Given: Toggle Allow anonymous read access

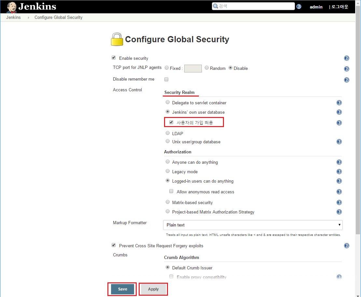Looking at the screenshot, I should pos(171,191).
